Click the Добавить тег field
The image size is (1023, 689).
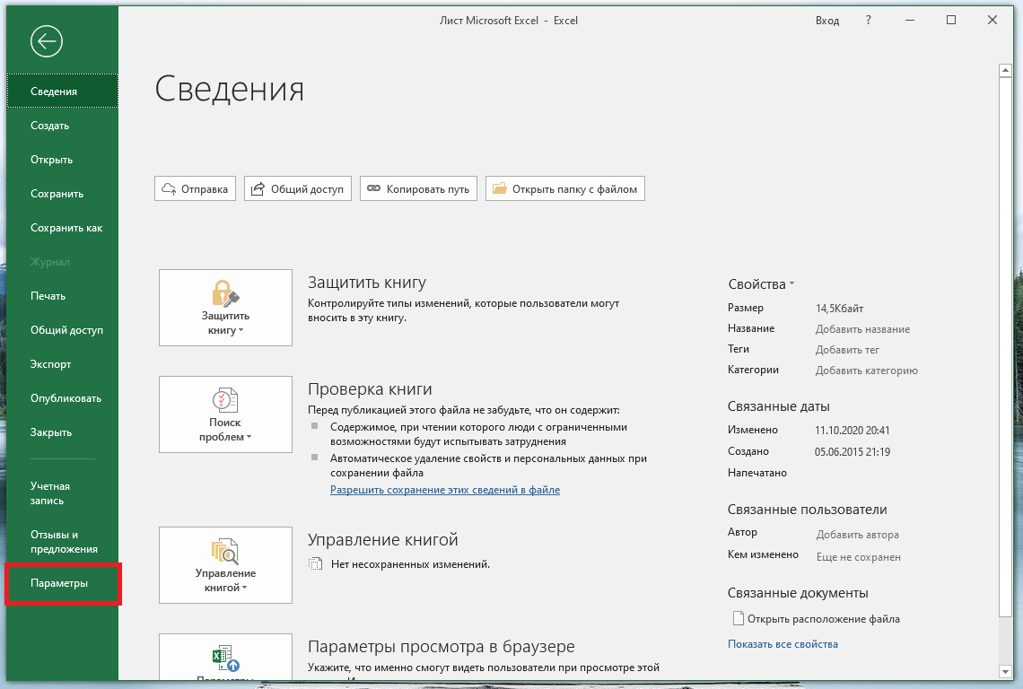pos(847,350)
